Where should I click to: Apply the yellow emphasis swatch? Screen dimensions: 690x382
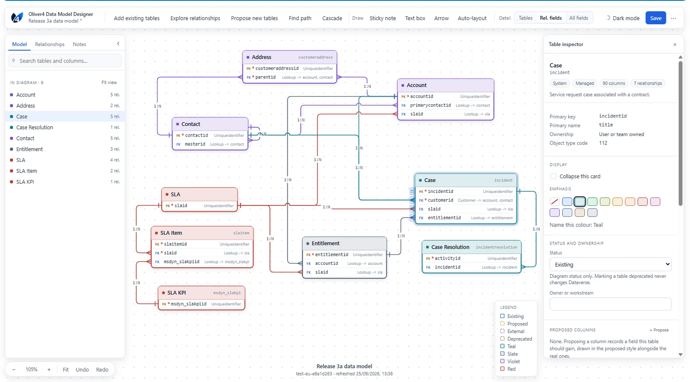click(x=618, y=202)
